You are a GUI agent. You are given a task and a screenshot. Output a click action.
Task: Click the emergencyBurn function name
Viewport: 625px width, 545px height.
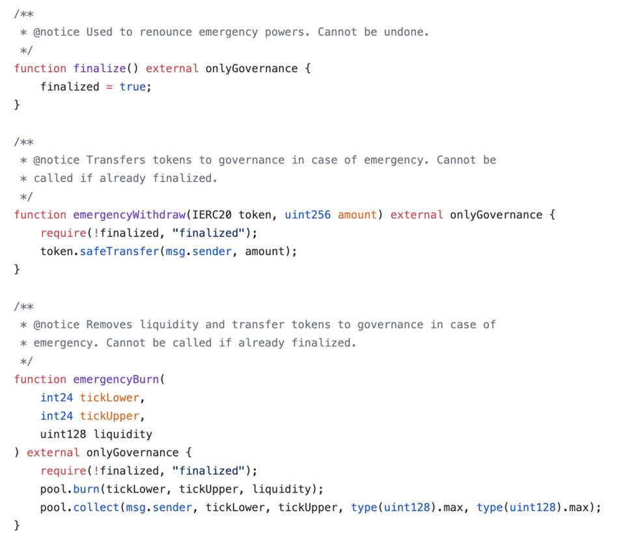click(116, 380)
